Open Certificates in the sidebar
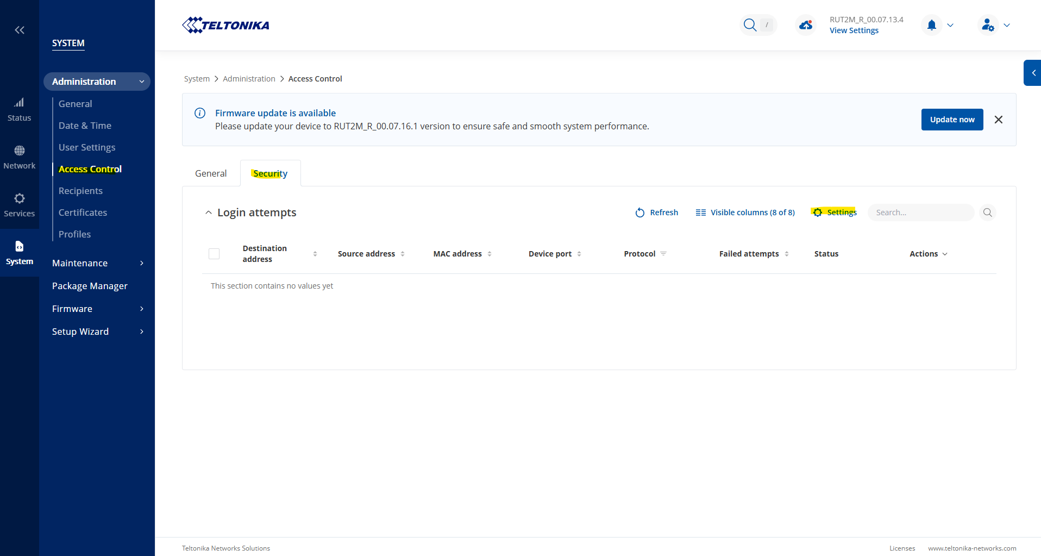The image size is (1041, 556). point(83,213)
